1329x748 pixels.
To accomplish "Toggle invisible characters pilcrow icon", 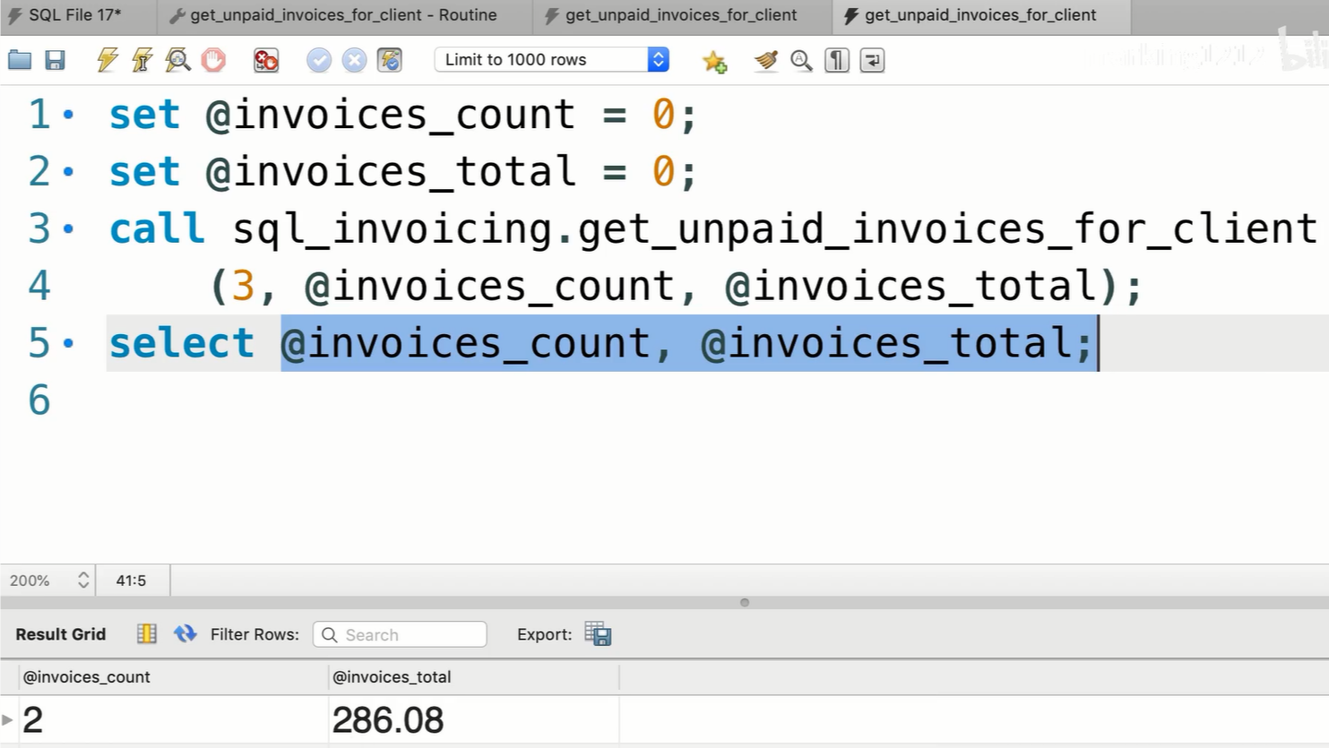I will coord(836,60).
